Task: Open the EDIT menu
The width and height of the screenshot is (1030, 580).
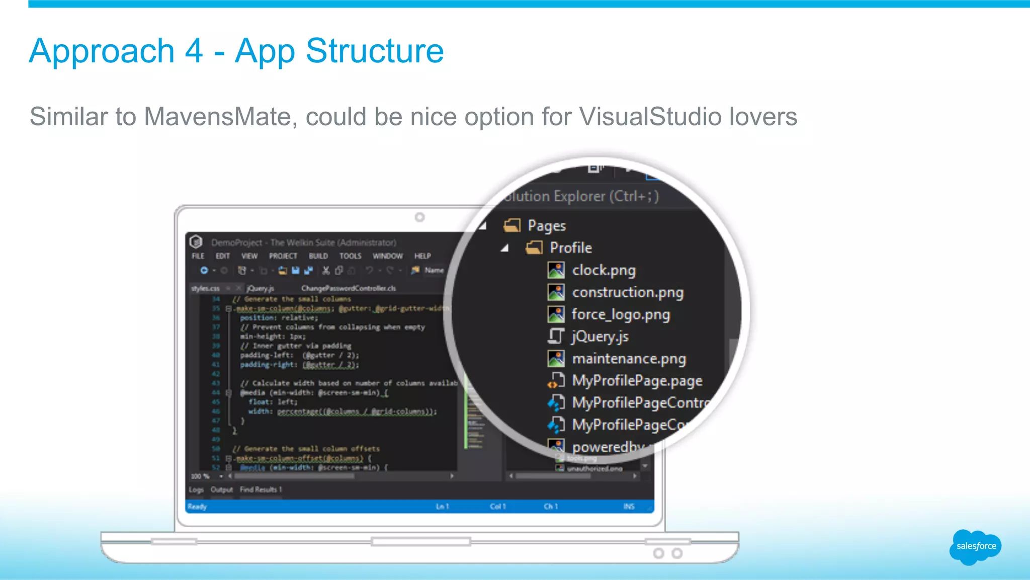Action: tap(223, 256)
